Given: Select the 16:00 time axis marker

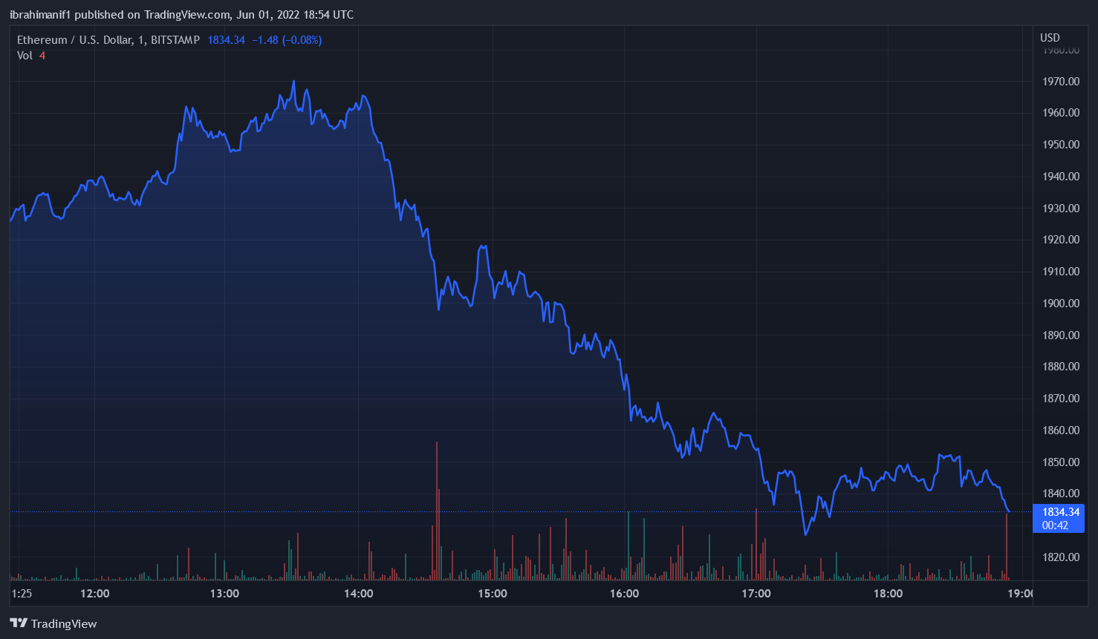Looking at the screenshot, I should (624, 594).
